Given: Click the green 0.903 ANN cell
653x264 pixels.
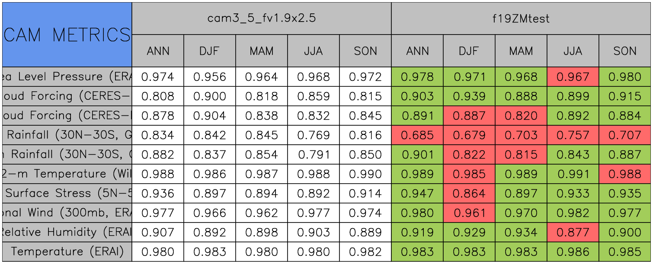Looking at the screenshot, I should (x=417, y=96).
